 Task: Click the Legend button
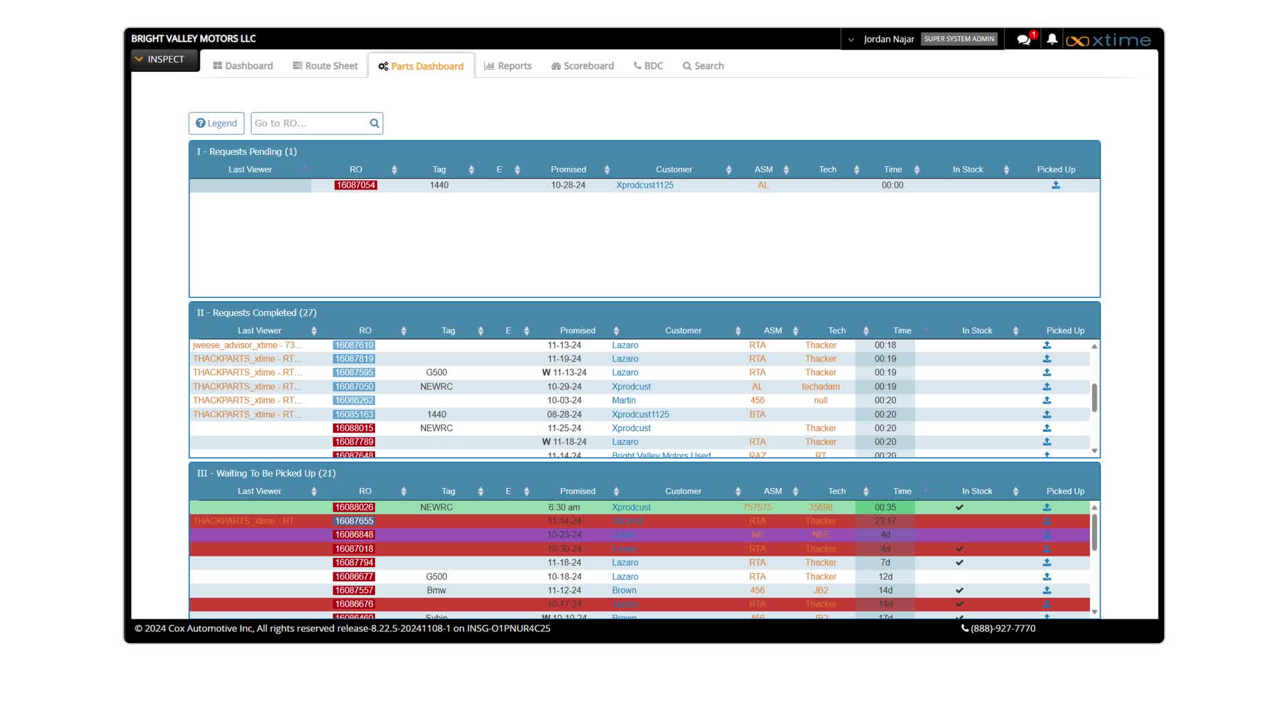pyautogui.click(x=216, y=123)
